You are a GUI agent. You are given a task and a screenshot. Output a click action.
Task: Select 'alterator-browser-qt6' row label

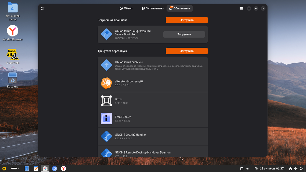pyautogui.click(x=129, y=81)
